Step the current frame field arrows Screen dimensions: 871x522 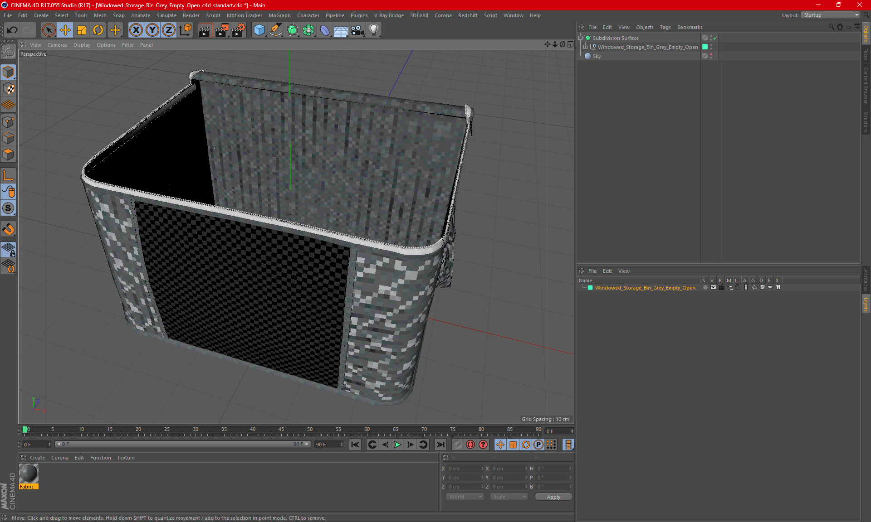click(x=572, y=431)
